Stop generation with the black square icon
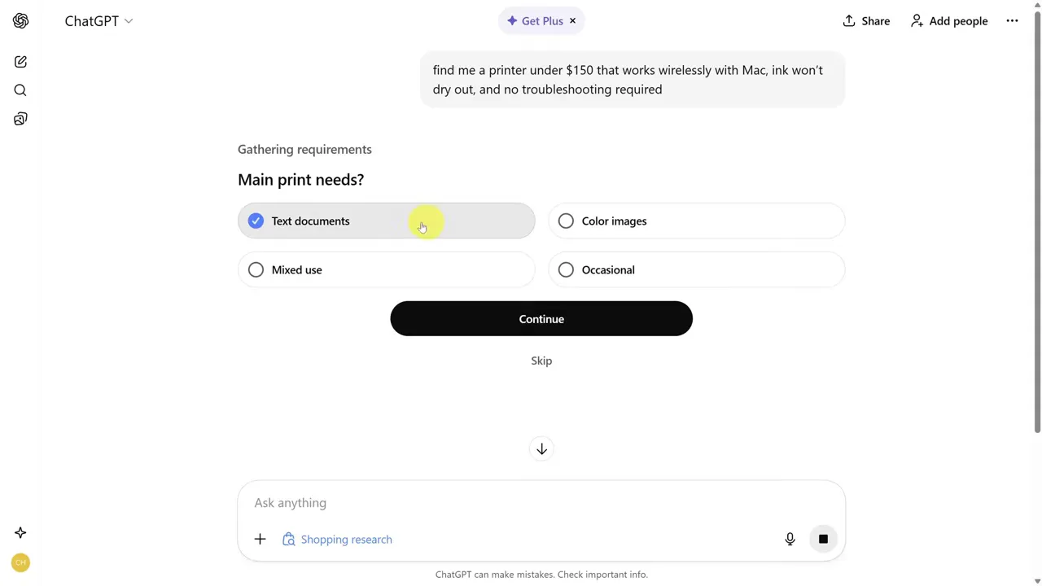Viewport: 1042px width, 586px height. tap(823, 539)
